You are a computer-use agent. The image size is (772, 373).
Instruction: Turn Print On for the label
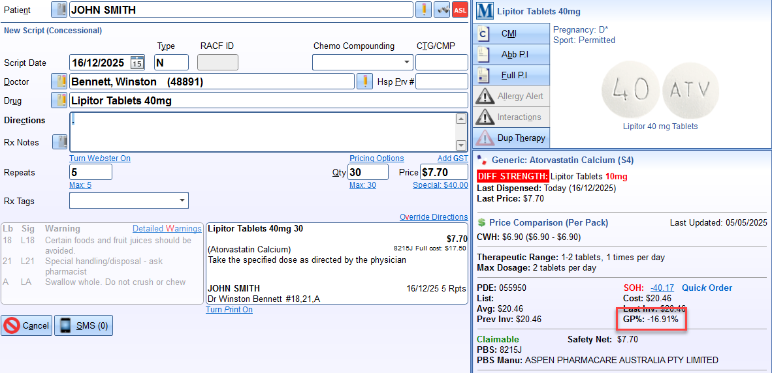pos(229,310)
